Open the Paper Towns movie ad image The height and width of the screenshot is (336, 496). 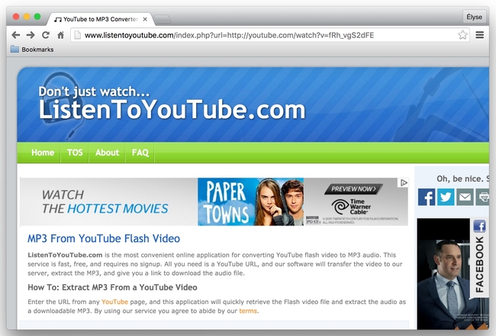(250, 202)
